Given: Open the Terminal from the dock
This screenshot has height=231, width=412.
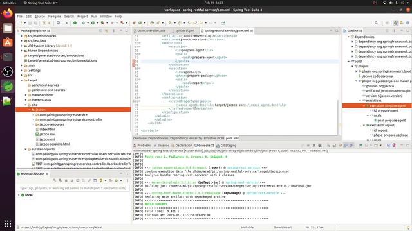Looking at the screenshot, I should (8, 57).
